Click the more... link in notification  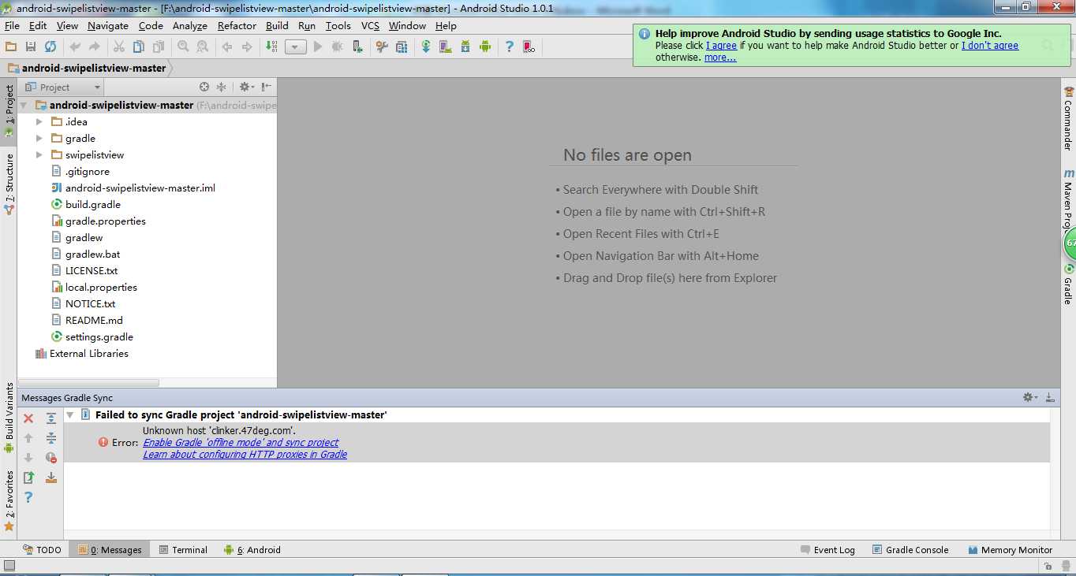pyautogui.click(x=720, y=58)
